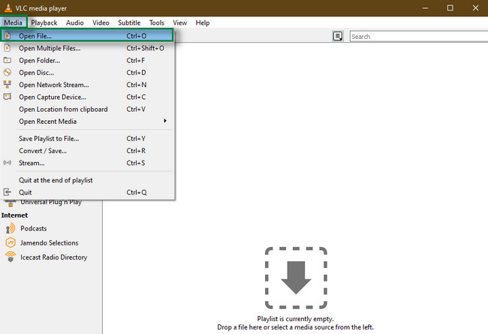Click the VLC cone icon in title bar
The height and width of the screenshot is (334, 488).
pos(8,8)
